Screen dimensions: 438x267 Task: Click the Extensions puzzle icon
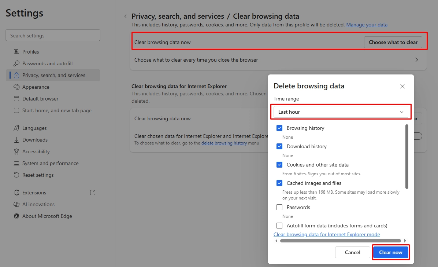click(x=16, y=193)
